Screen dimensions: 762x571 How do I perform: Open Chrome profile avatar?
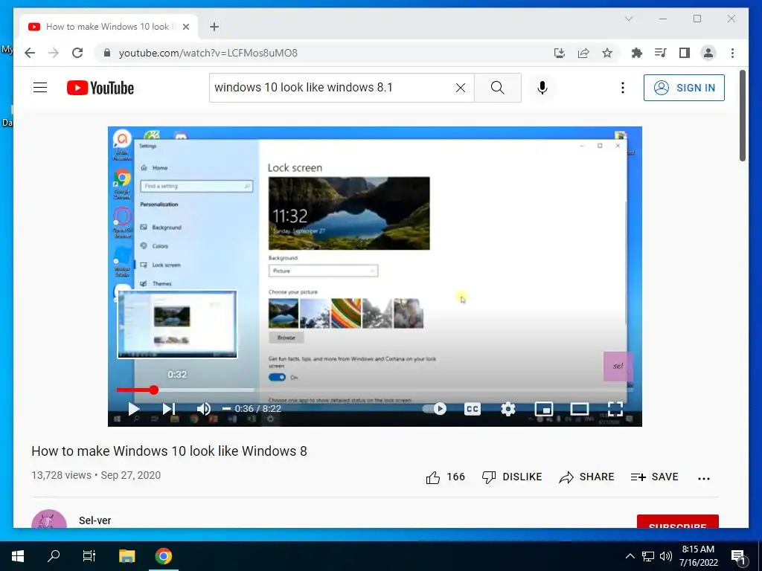pyautogui.click(x=708, y=53)
